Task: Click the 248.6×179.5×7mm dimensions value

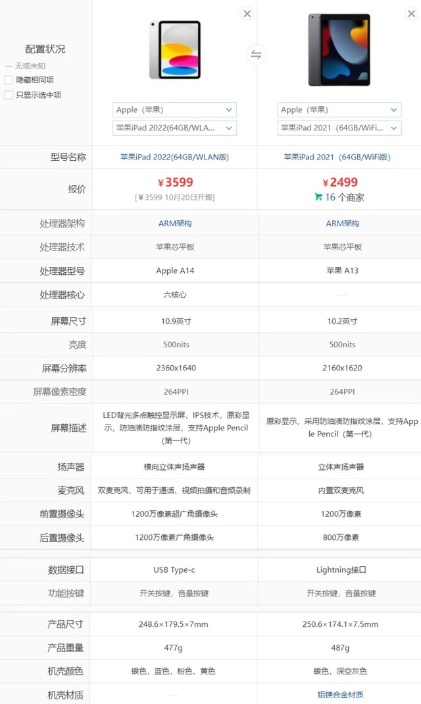Action: (173, 624)
